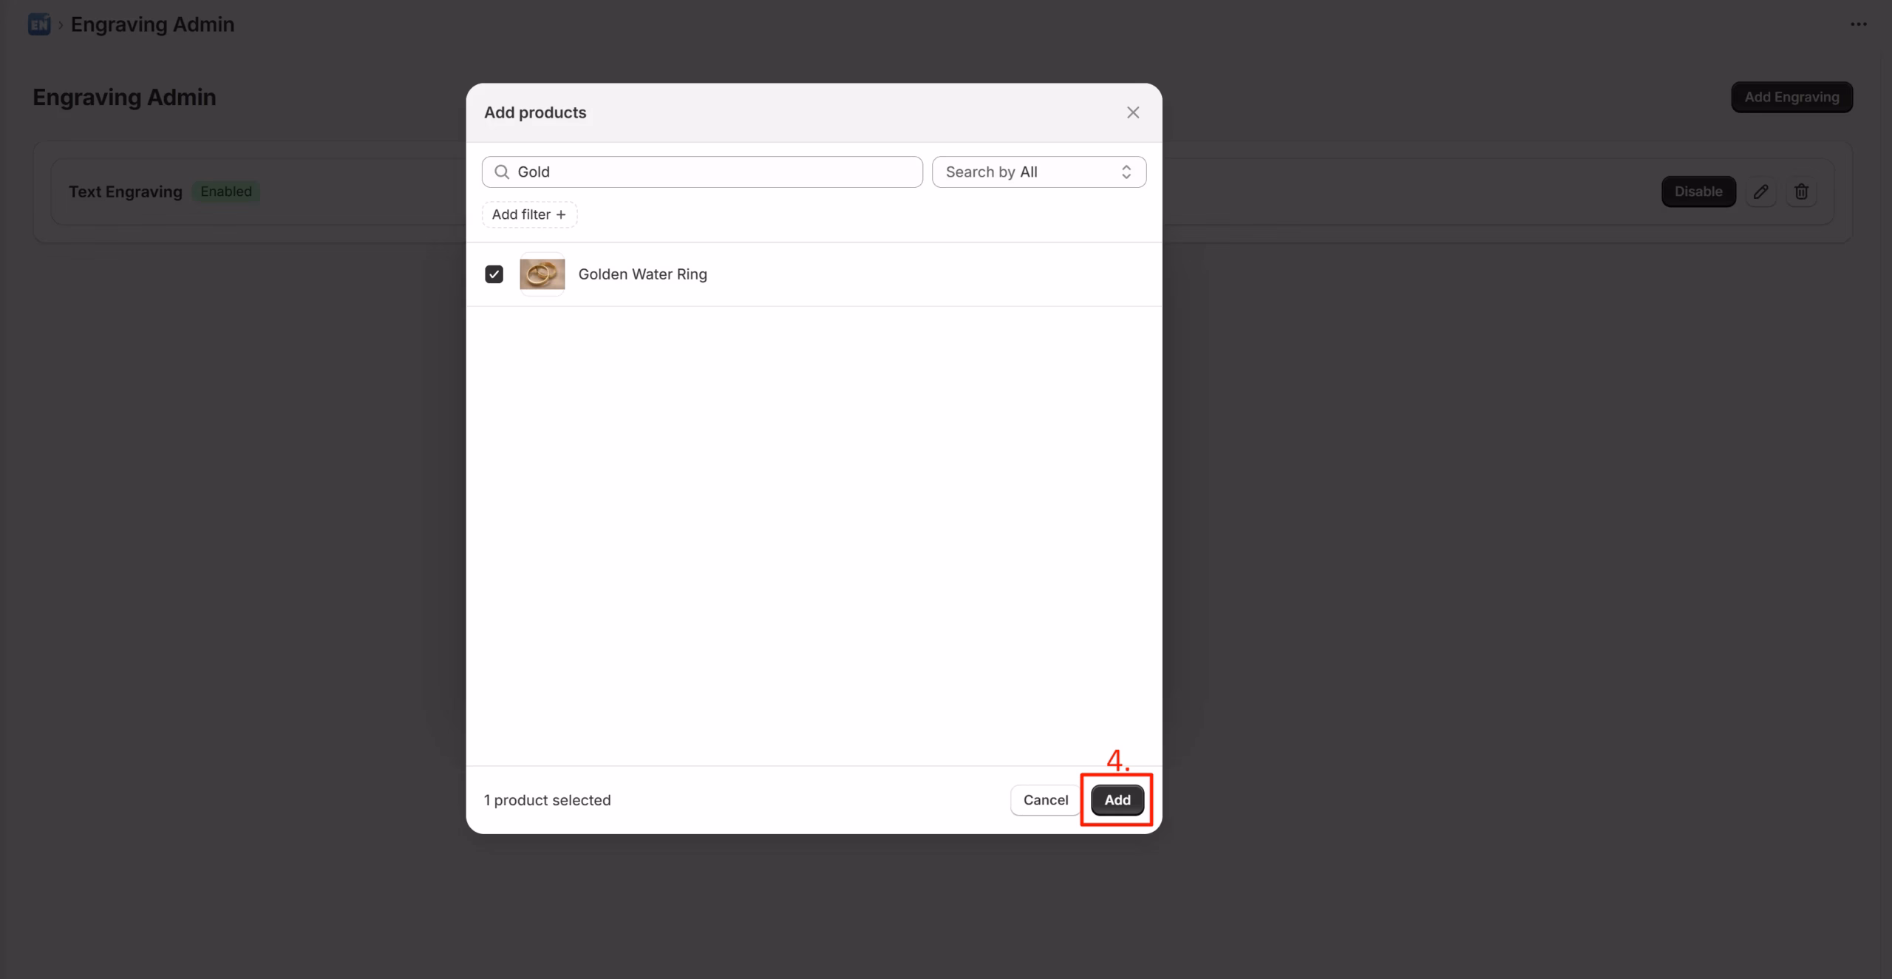The image size is (1892, 979).
Task: Click the Cancel button
Action: point(1045,799)
